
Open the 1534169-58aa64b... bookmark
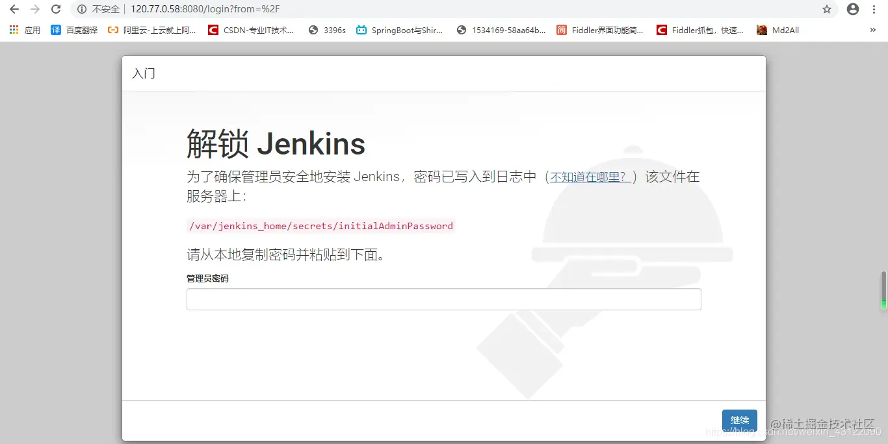pos(501,30)
